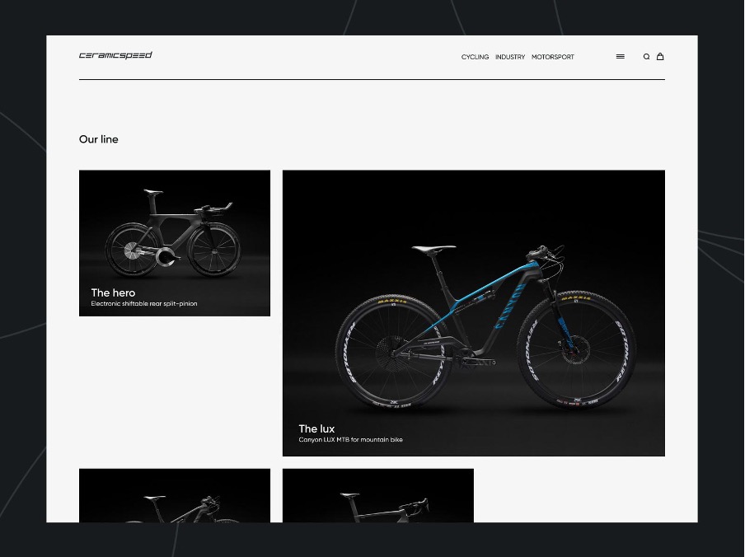The height and width of the screenshot is (557, 745).
Task: Open the bottom-middle partially visible bike card
Action: point(378,495)
